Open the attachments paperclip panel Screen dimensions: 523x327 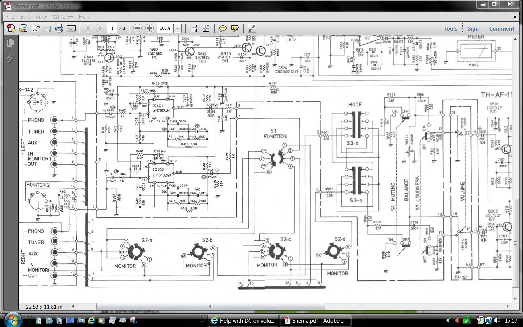point(10,58)
